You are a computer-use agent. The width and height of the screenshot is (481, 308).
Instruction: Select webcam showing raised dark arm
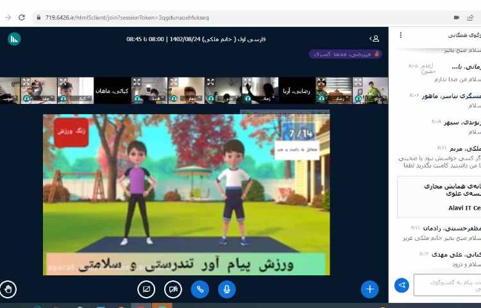[x=260, y=90]
